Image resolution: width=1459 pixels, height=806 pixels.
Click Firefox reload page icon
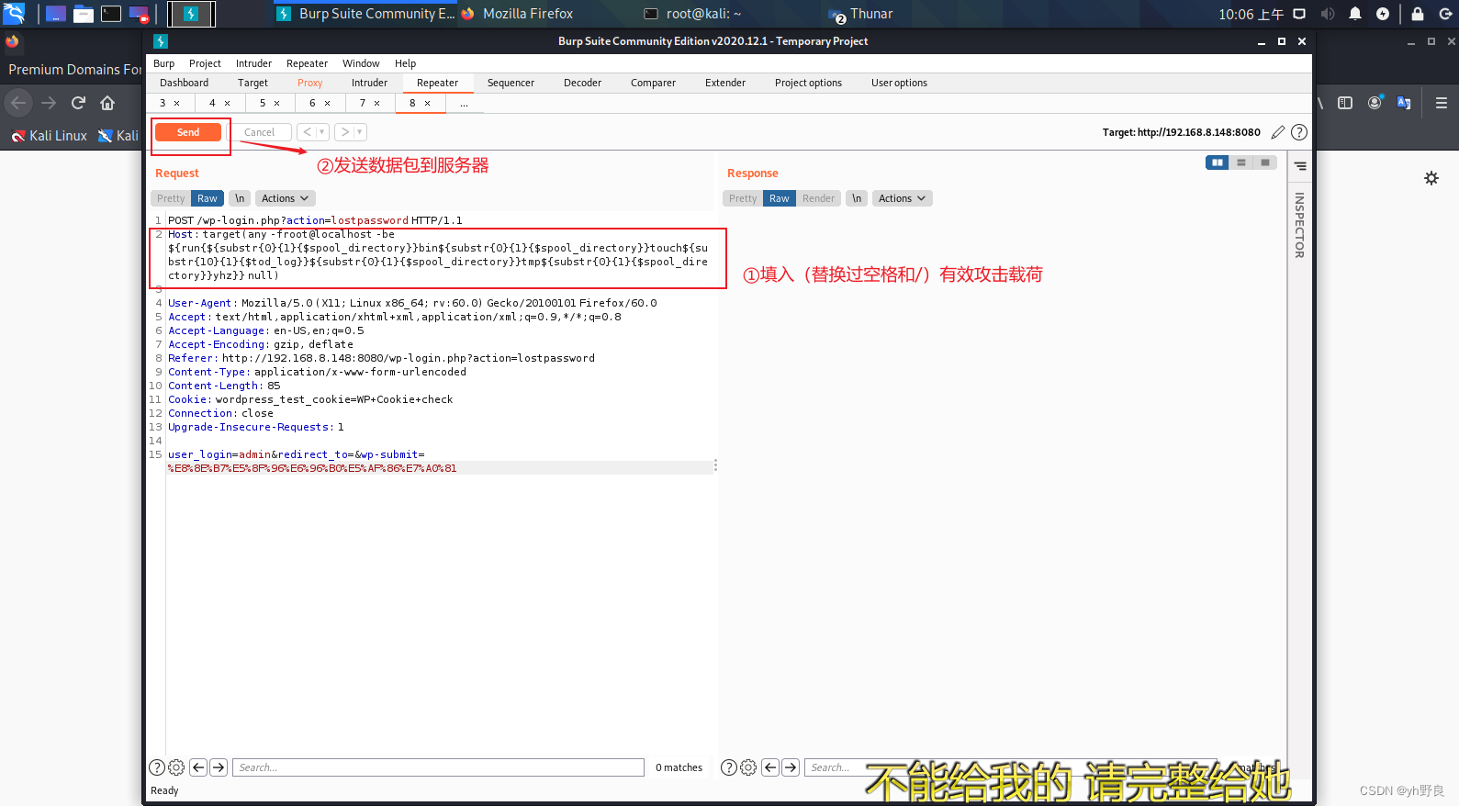[x=78, y=103]
